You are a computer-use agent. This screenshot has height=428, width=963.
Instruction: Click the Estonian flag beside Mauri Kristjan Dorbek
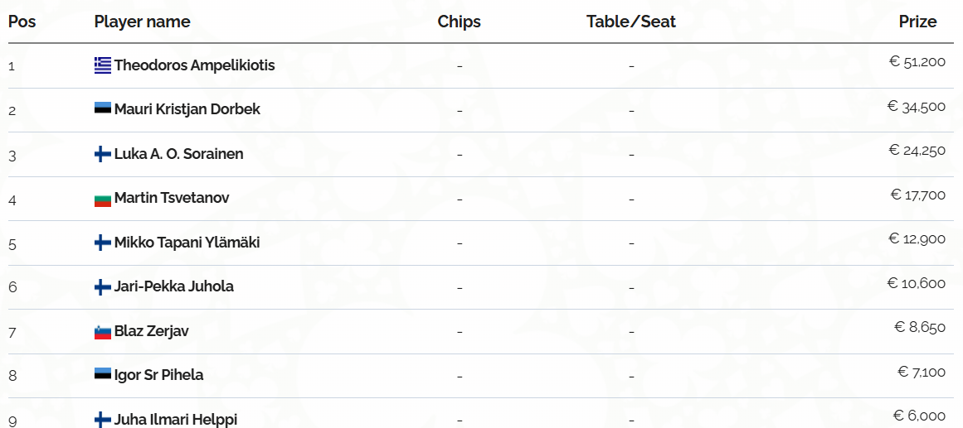pyautogui.click(x=103, y=109)
